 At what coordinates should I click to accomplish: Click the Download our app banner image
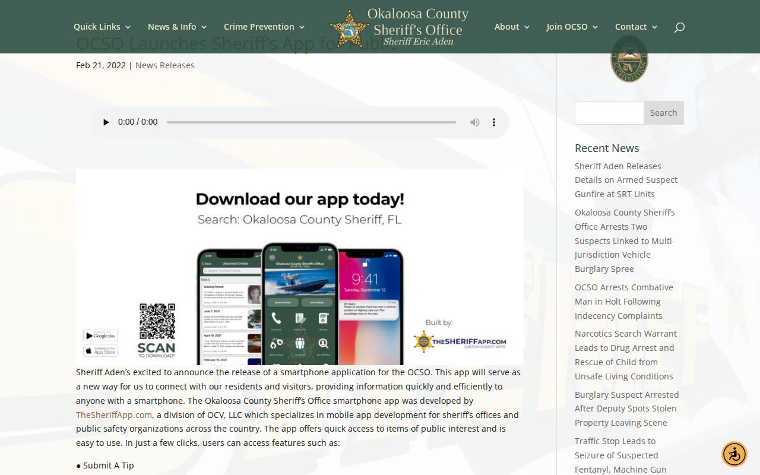pos(300,267)
